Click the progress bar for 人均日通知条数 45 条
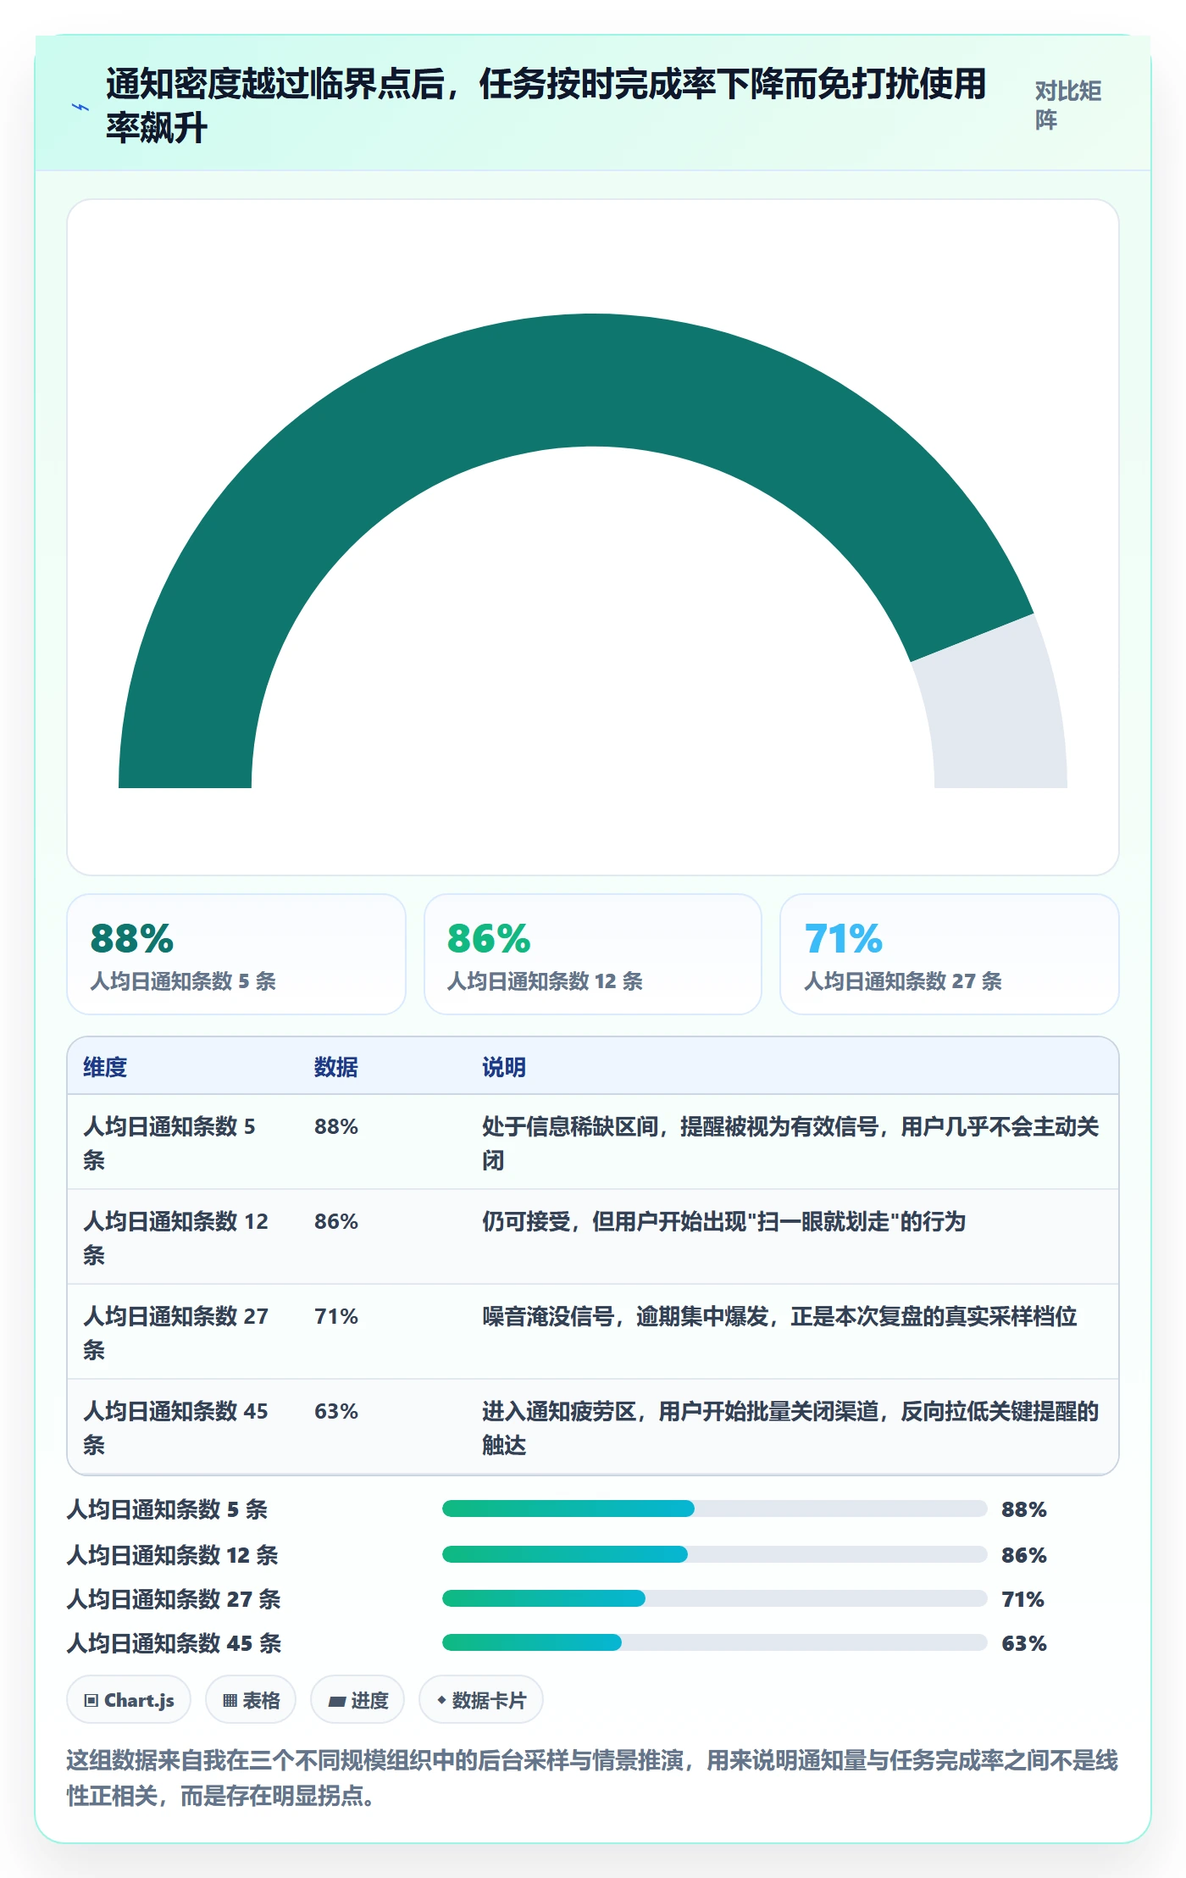The width and height of the screenshot is (1186, 1878). [715, 1642]
